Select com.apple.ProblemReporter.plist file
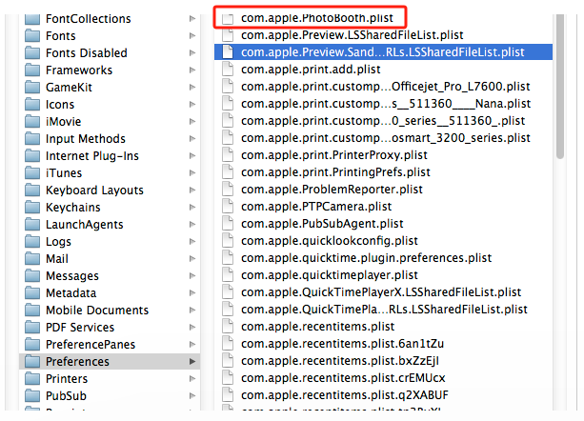The width and height of the screenshot is (584, 421). (x=332, y=190)
